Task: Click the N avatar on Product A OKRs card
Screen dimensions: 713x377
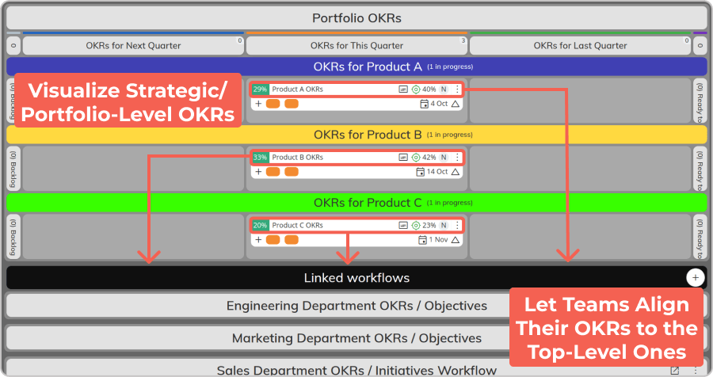Action: 444,89
